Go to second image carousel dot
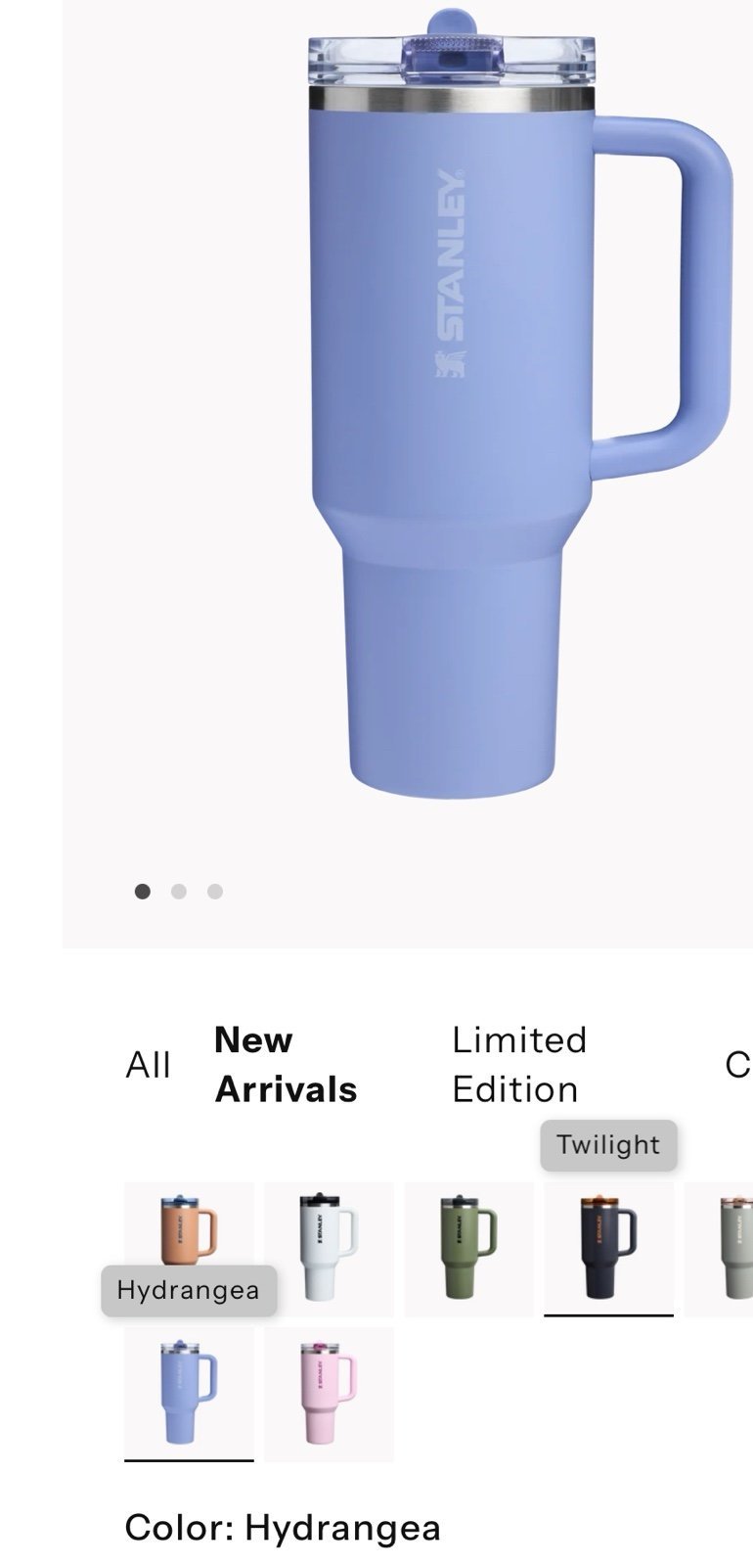 179,891
